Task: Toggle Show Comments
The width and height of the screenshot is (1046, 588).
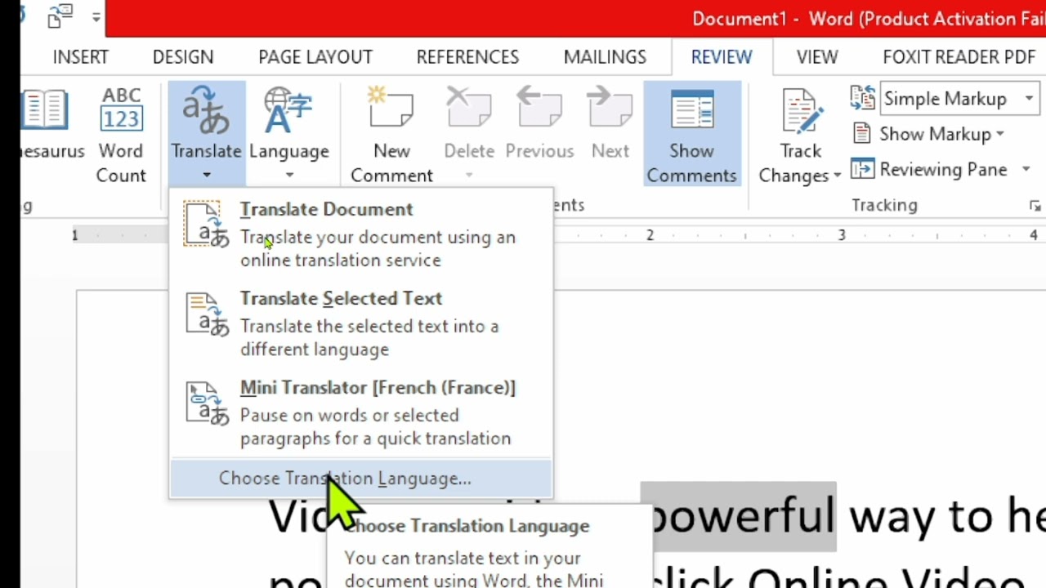Action: click(x=691, y=135)
